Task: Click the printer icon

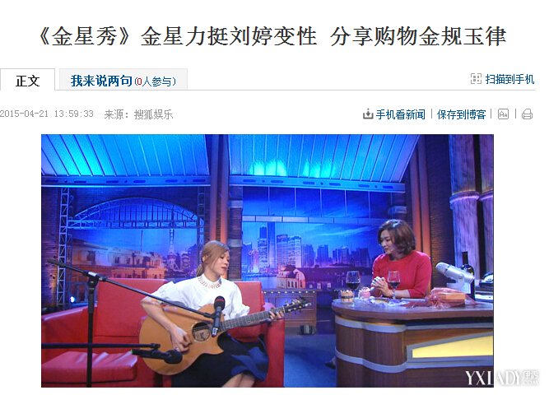Action: pos(527,114)
